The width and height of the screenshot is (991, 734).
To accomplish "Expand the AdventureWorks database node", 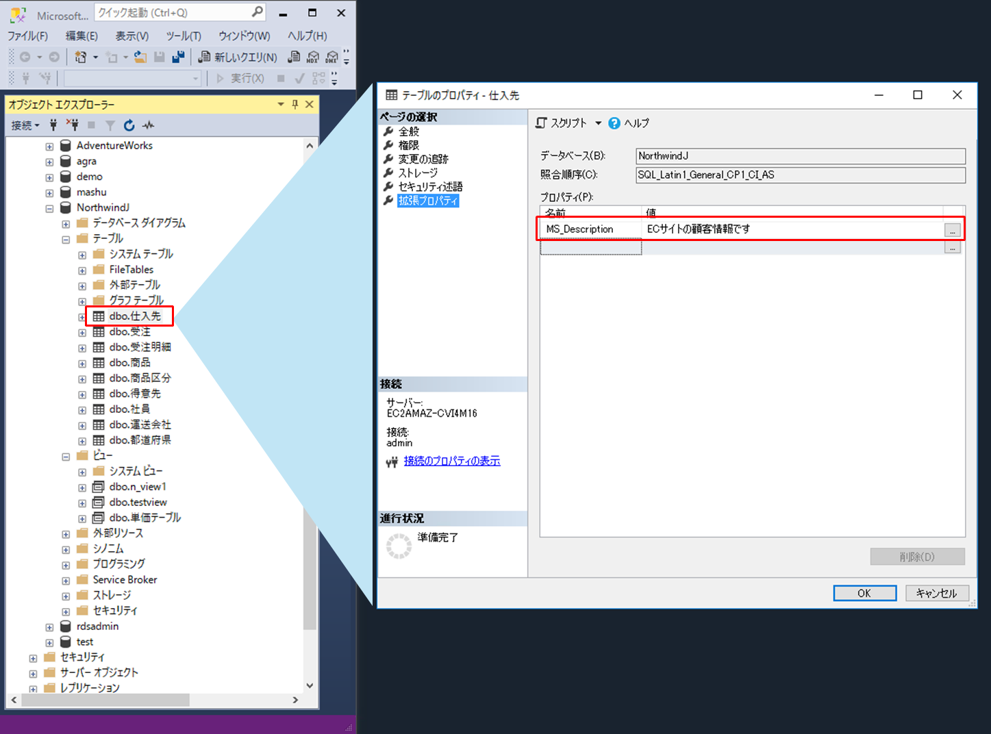I will pyautogui.click(x=49, y=147).
